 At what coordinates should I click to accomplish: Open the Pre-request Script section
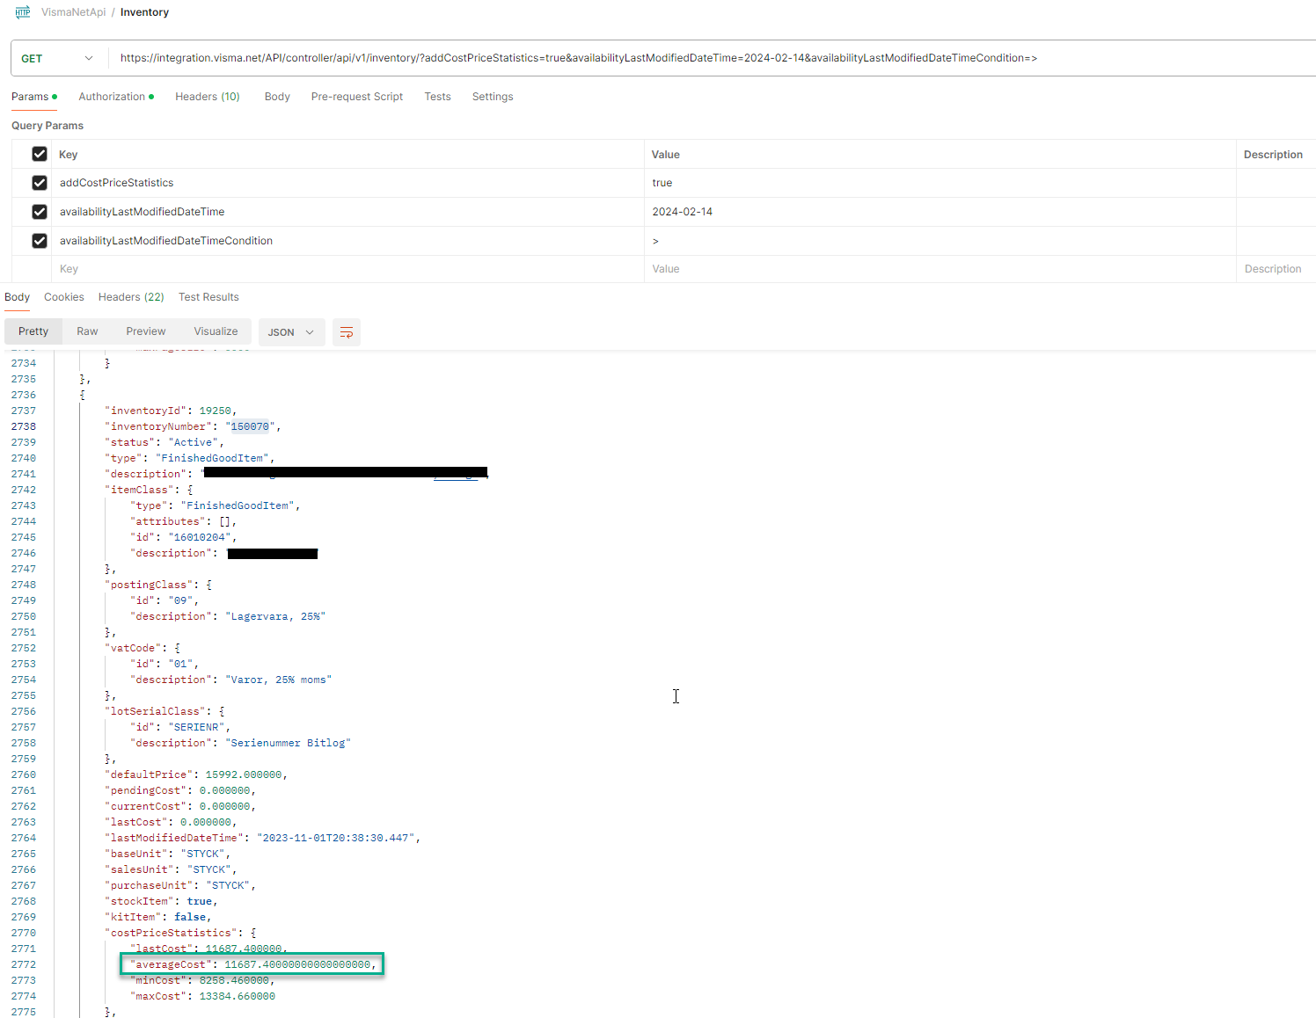(356, 97)
